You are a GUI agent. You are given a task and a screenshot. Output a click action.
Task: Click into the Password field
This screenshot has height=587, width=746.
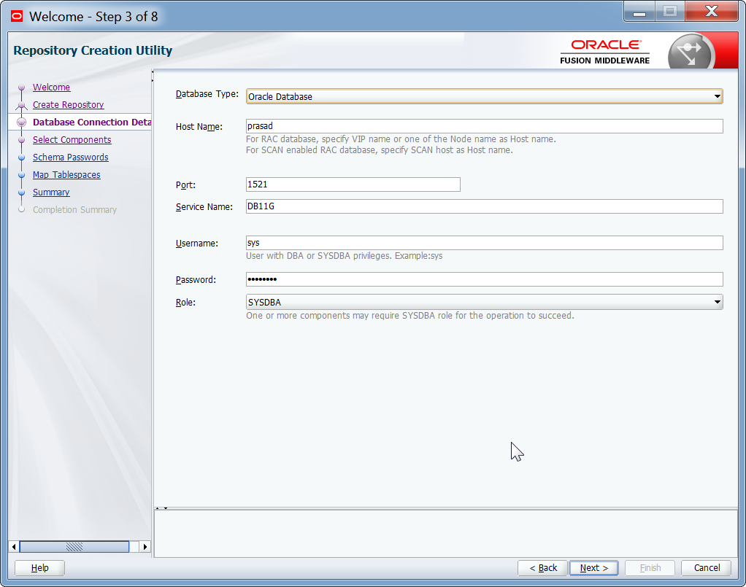[485, 279]
